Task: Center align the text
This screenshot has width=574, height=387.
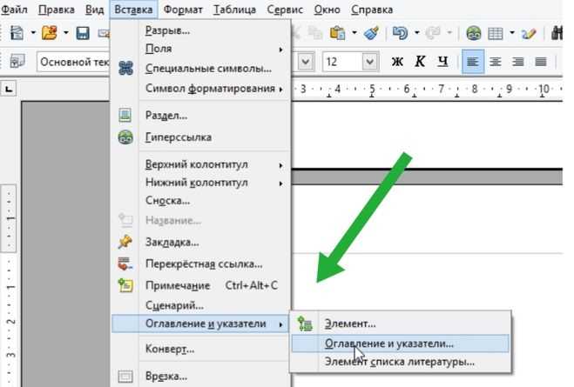Action: point(496,62)
